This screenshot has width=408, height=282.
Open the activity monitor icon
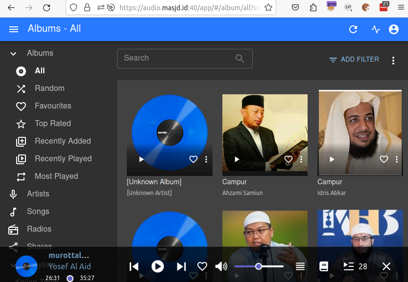tap(376, 29)
